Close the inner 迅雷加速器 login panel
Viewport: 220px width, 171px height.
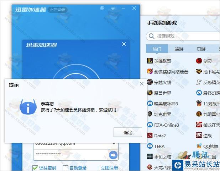(124, 44)
